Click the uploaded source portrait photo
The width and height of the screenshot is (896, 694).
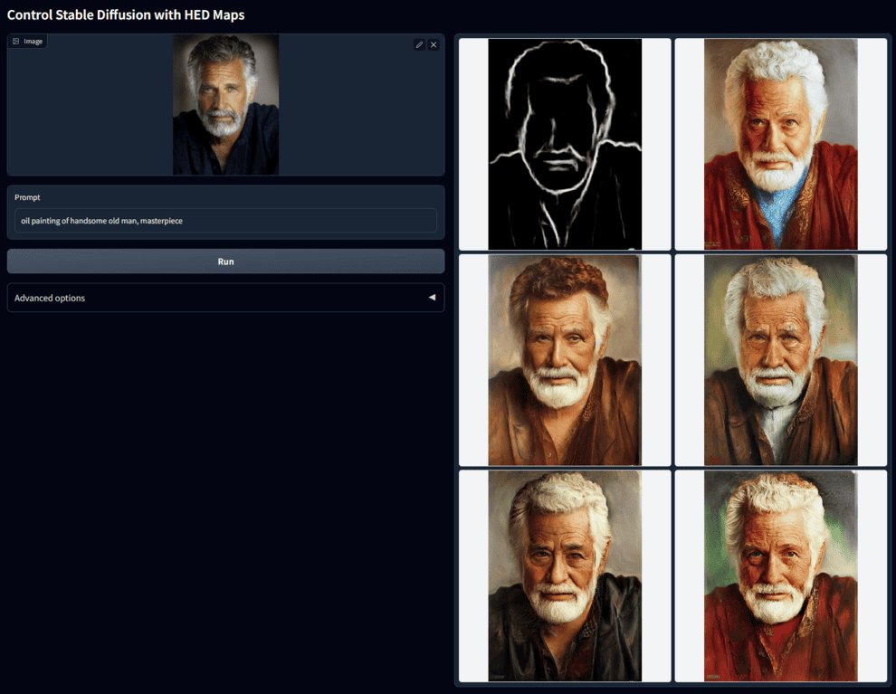[x=225, y=104]
